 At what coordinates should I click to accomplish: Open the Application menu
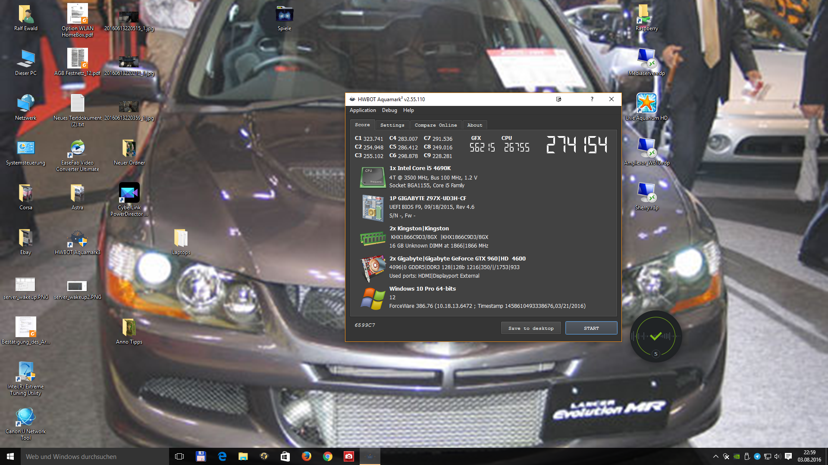363,110
